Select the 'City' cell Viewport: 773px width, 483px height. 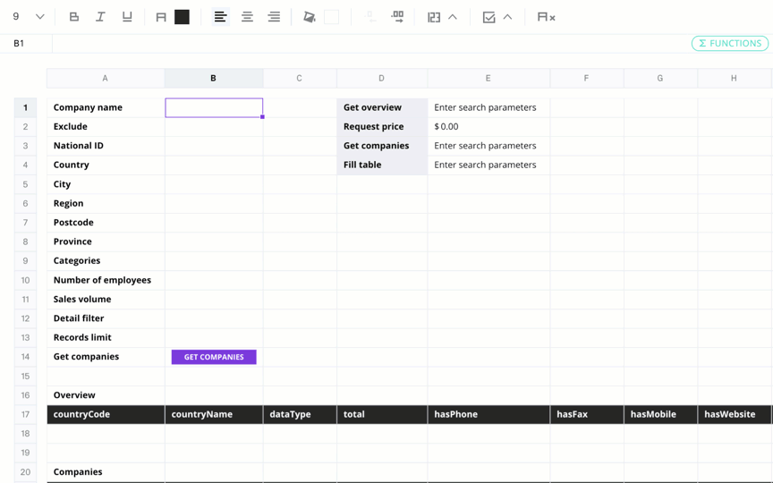[106, 184]
